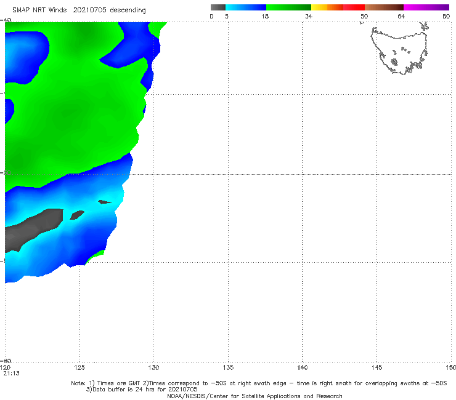This screenshot has width=456, height=400.
Task: Click the red segment of the color bar
Action: [x=354, y=7]
